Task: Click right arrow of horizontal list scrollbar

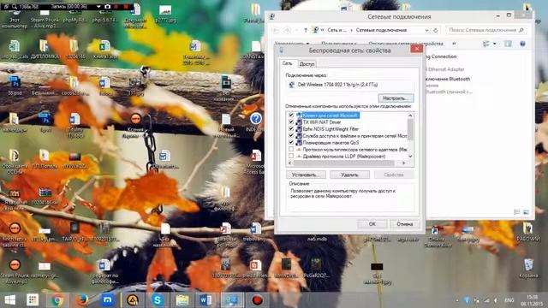Action: point(403,163)
